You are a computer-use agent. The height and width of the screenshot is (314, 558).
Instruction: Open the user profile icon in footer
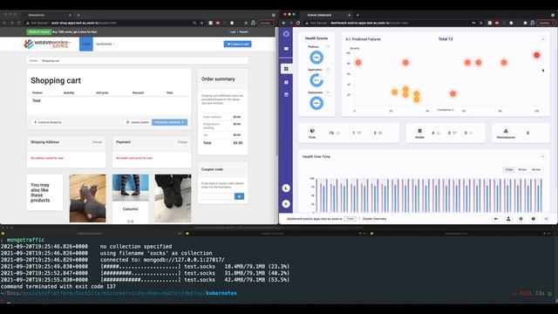508,219
